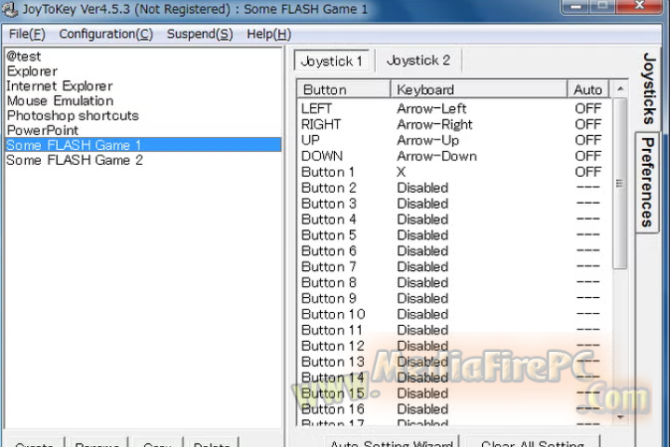Select the Button 11 row
This screenshot has height=447, width=670.
[455, 331]
